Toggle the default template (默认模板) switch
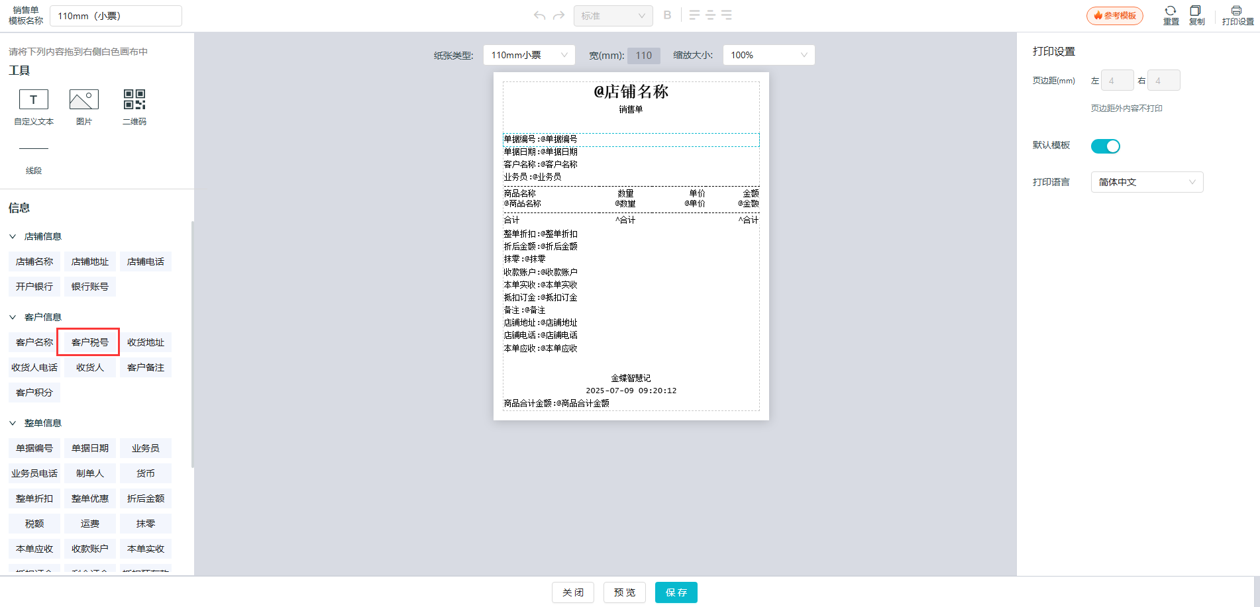Image resolution: width=1260 pixels, height=607 pixels. click(x=1106, y=146)
